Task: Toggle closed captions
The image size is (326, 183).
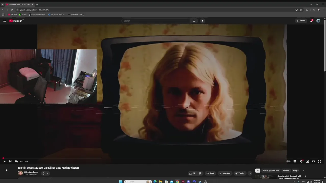Action: coord(295,161)
